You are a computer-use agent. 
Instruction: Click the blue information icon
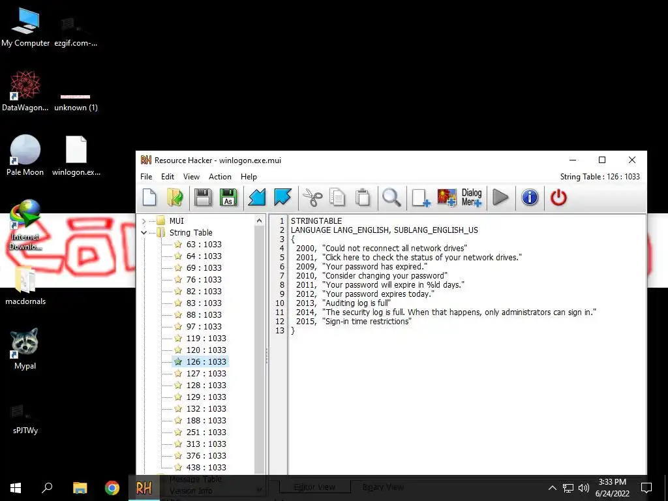point(530,198)
